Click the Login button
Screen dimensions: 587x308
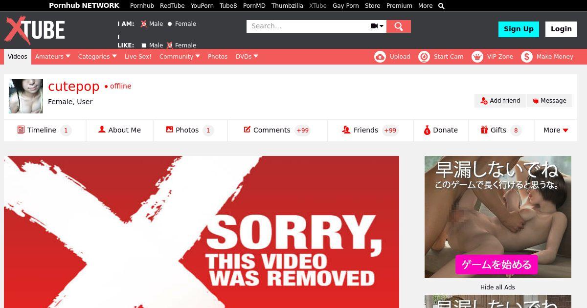(561, 29)
